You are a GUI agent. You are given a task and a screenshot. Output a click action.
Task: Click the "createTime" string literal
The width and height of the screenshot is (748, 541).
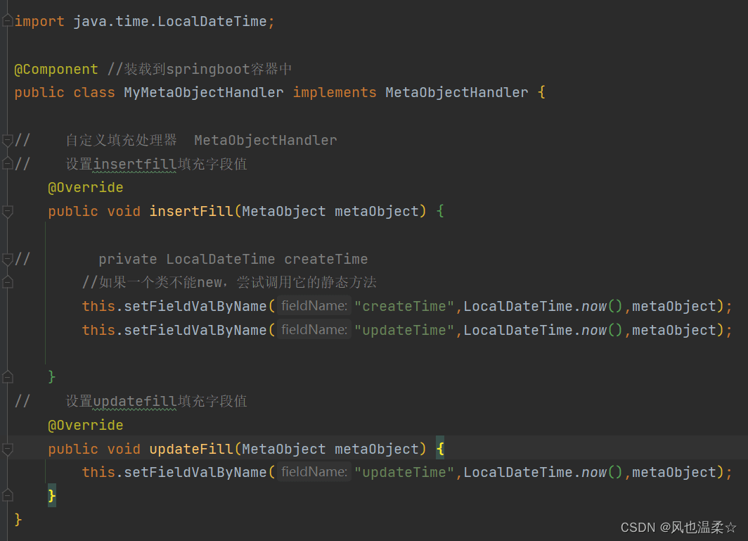tap(404, 307)
